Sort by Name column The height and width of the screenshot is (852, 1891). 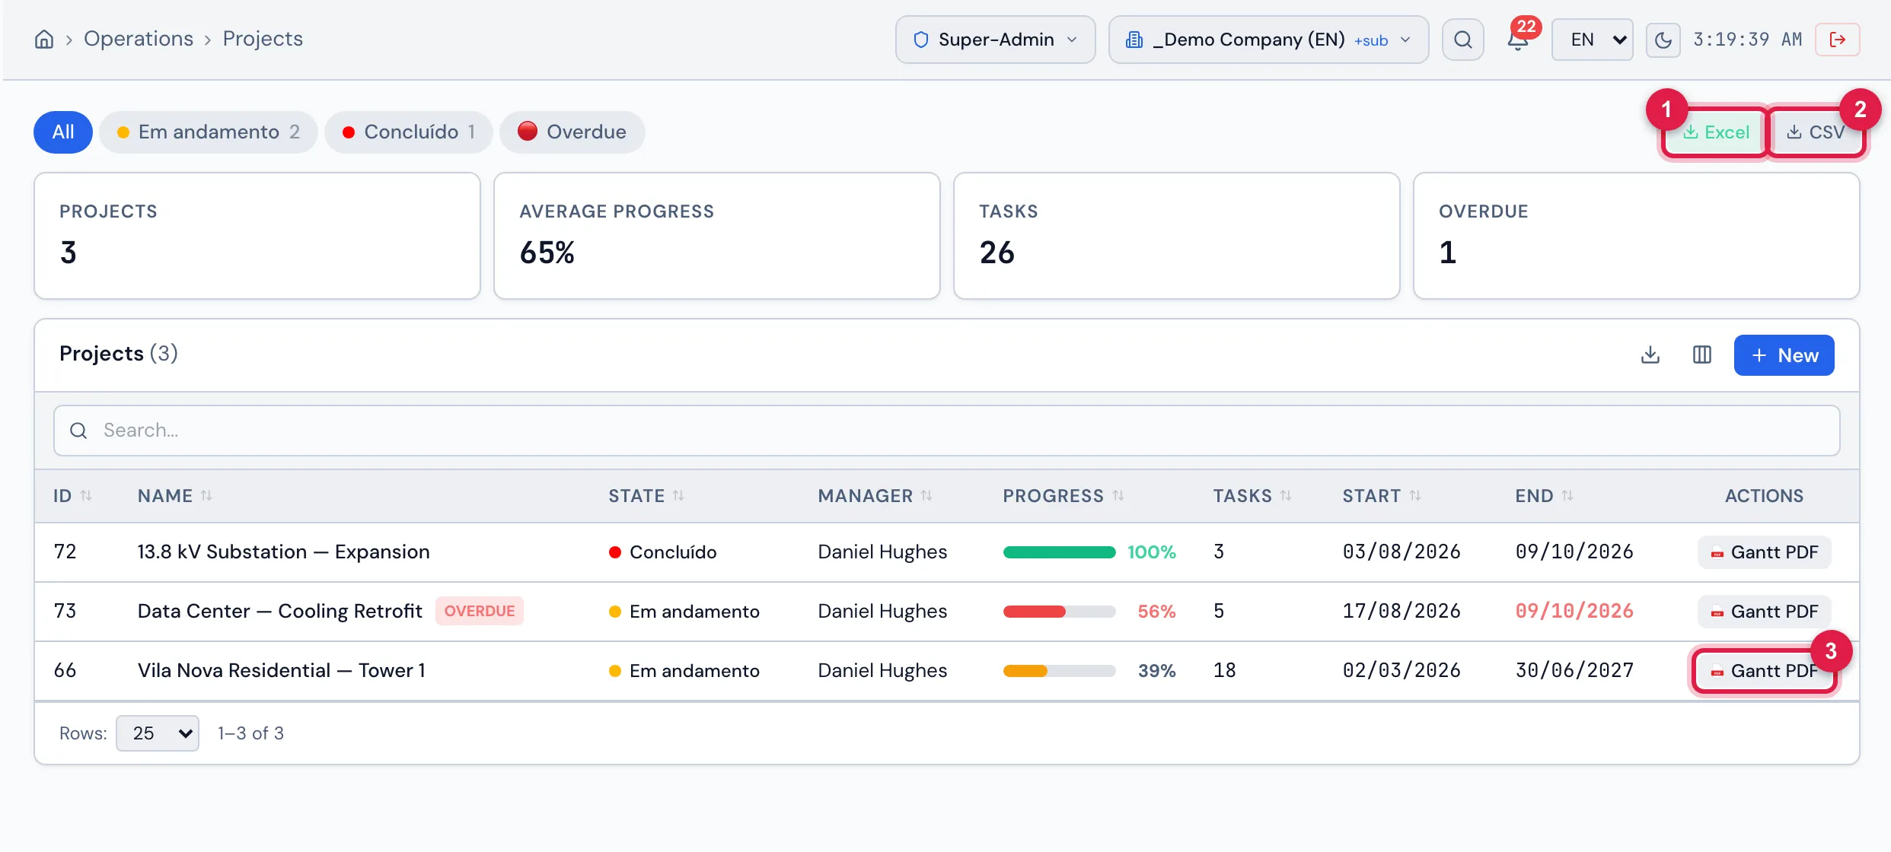point(174,496)
